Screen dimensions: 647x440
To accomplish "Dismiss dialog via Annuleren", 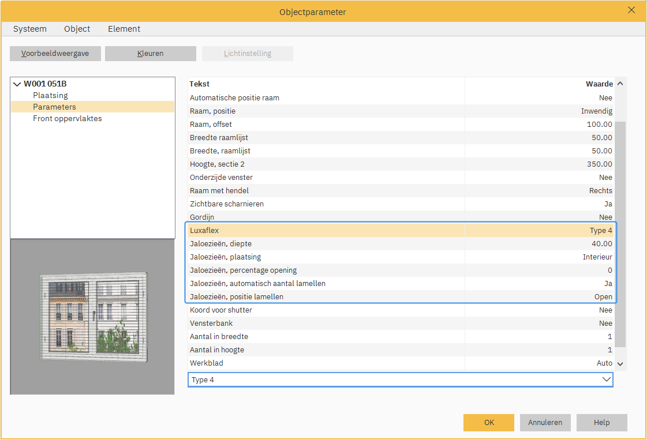I will [x=545, y=422].
